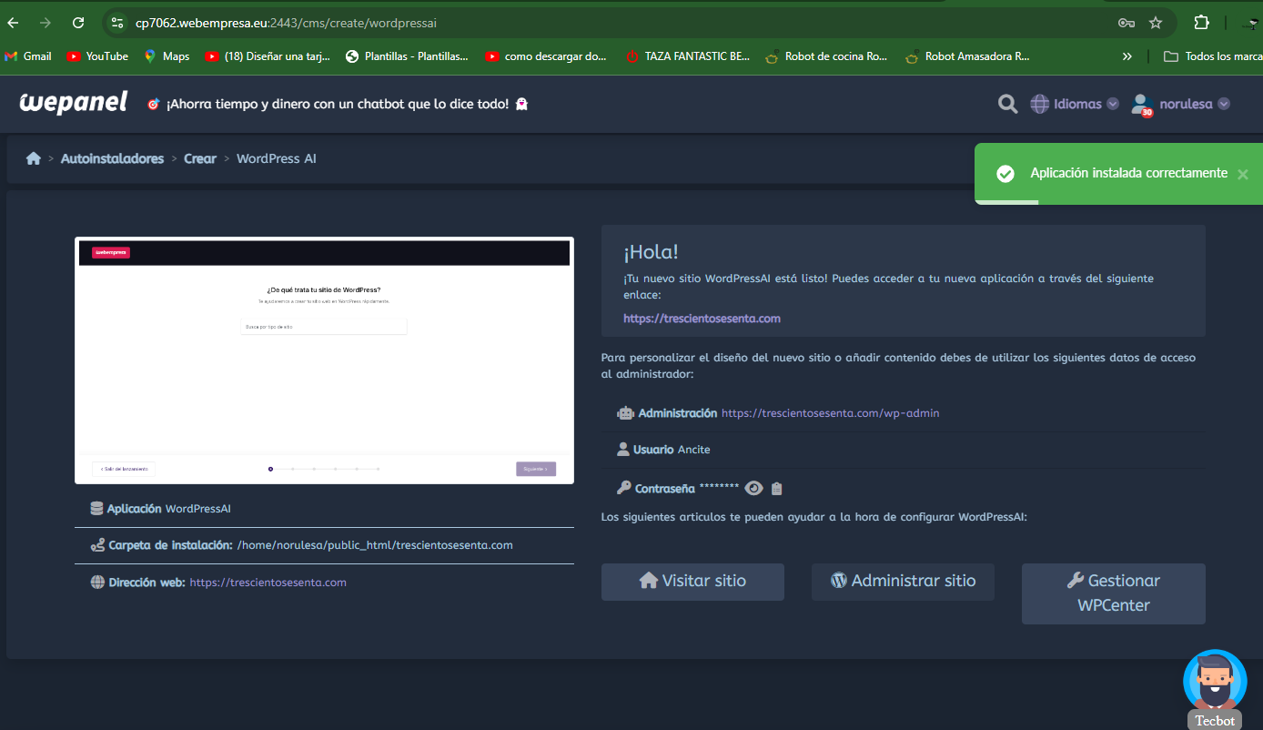Click the user icon beside Usuario
This screenshot has height=730, width=1263.
point(623,450)
